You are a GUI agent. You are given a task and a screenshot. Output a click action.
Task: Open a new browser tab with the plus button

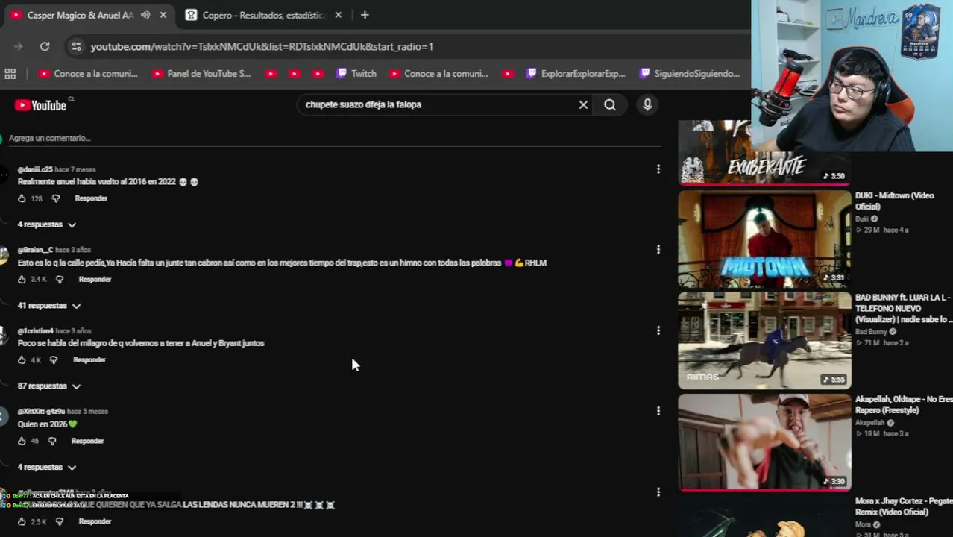pyautogui.click(x=365, y=15)
